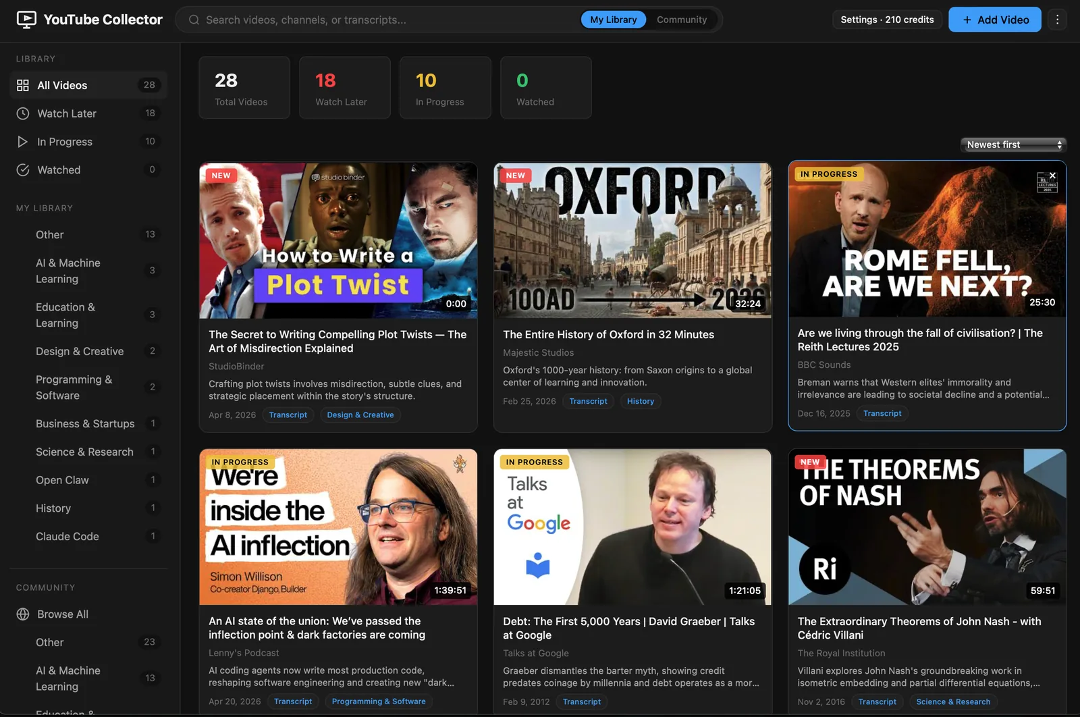
Task: Open Settings 210 credits button
Action: click(x=887, y=20)
